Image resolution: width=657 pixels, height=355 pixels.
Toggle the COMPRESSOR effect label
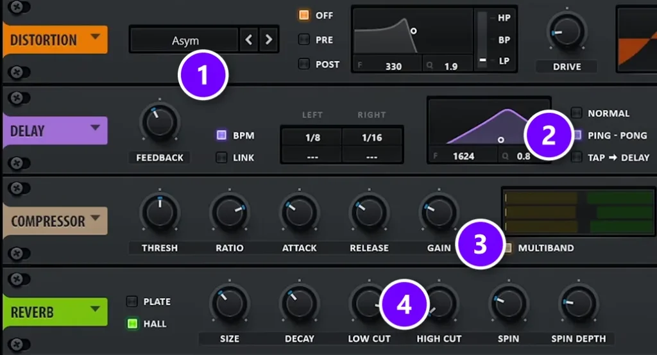click(x=47, y=222)
